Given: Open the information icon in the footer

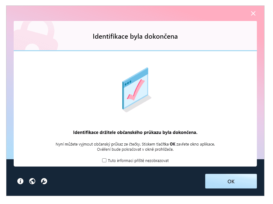Looking at the screenshot, I should point(20,181).
